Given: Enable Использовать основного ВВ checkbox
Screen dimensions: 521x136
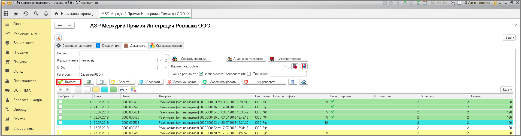Looking at the screenshot, I should (249, 74).
